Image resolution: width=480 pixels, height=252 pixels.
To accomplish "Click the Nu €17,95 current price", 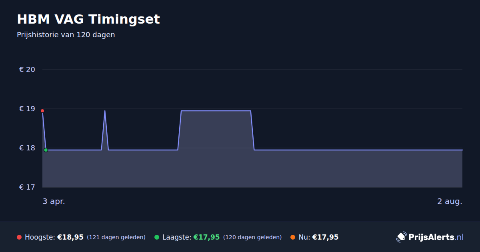I will tap(325, 237).
